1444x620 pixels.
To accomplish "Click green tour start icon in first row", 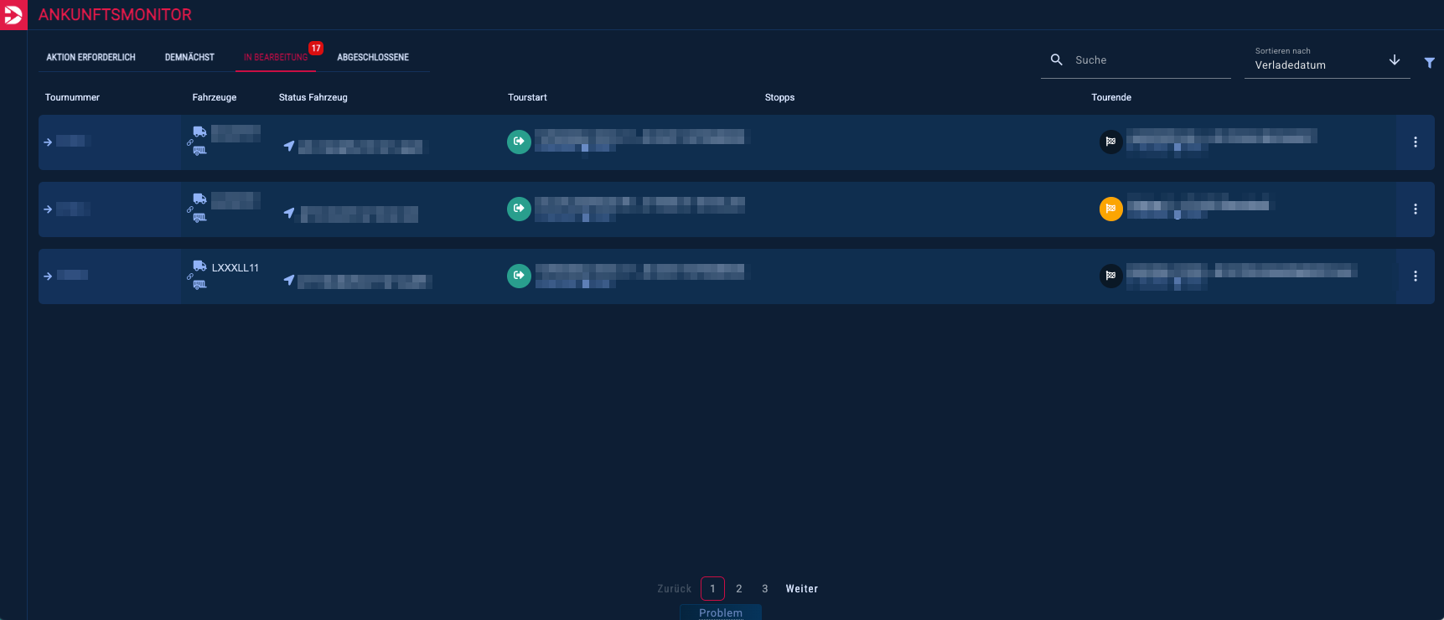I will pos(519,142).
